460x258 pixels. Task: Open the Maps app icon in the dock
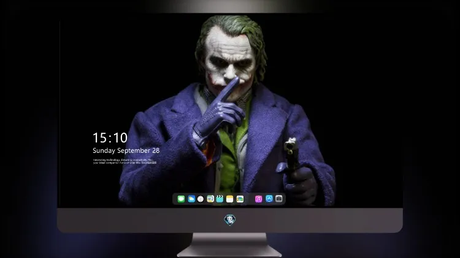[x=210, y=199]
